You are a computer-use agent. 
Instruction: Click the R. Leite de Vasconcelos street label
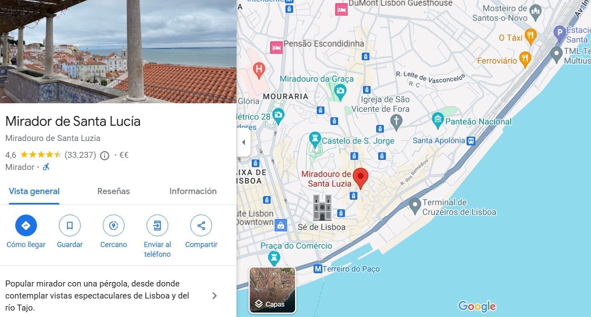coord(430,77)
